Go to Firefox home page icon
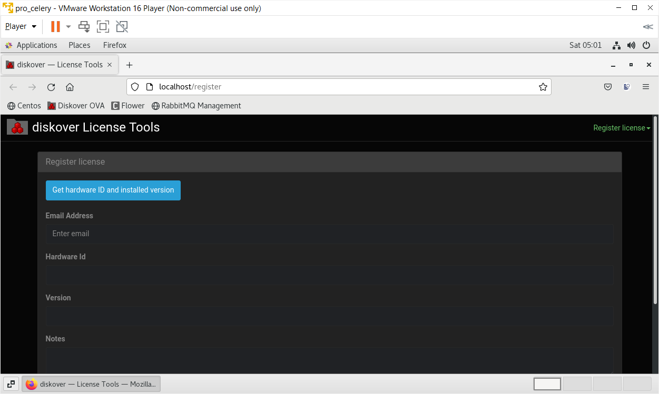 [70, 87]
